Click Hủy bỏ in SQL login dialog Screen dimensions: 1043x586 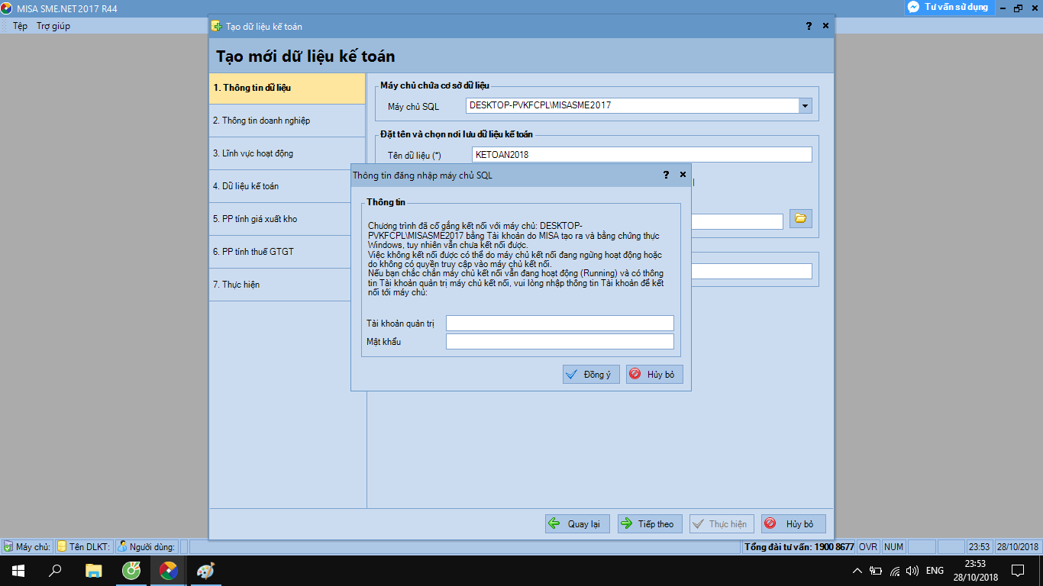tap(654, 375)
